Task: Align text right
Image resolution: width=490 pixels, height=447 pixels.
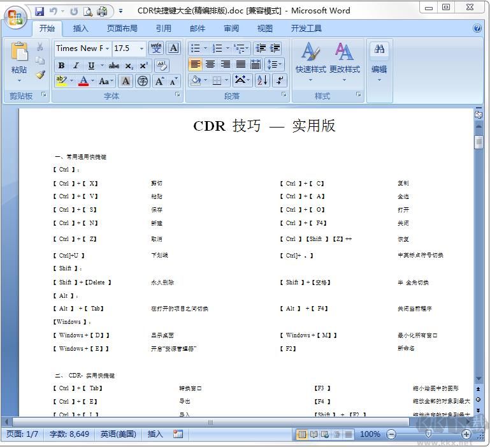Action: (x=226, y=64)
